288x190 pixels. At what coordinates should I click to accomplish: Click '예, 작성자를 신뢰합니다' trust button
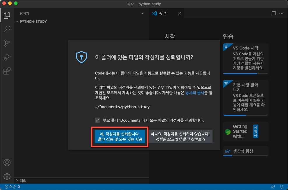[120, 136]
